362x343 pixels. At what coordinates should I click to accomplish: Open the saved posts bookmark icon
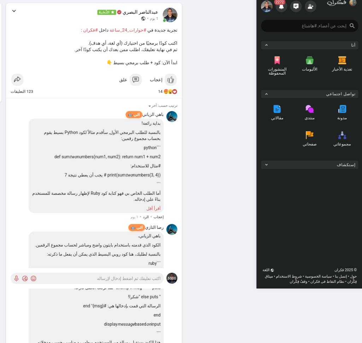pos(277,60)
